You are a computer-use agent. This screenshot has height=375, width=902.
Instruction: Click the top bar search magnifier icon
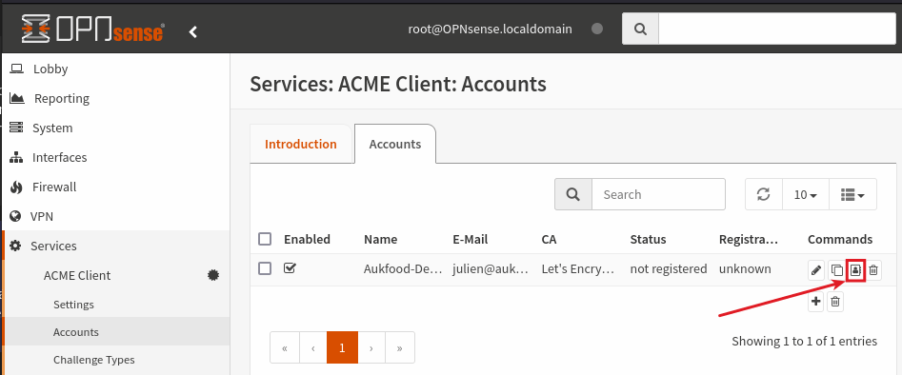click(x=640, y=29)
